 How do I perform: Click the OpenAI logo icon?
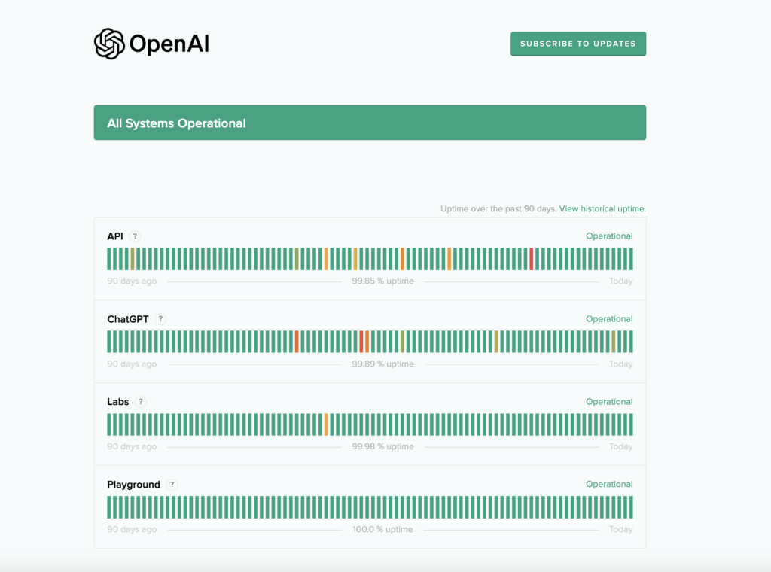(x=110, y=44)
